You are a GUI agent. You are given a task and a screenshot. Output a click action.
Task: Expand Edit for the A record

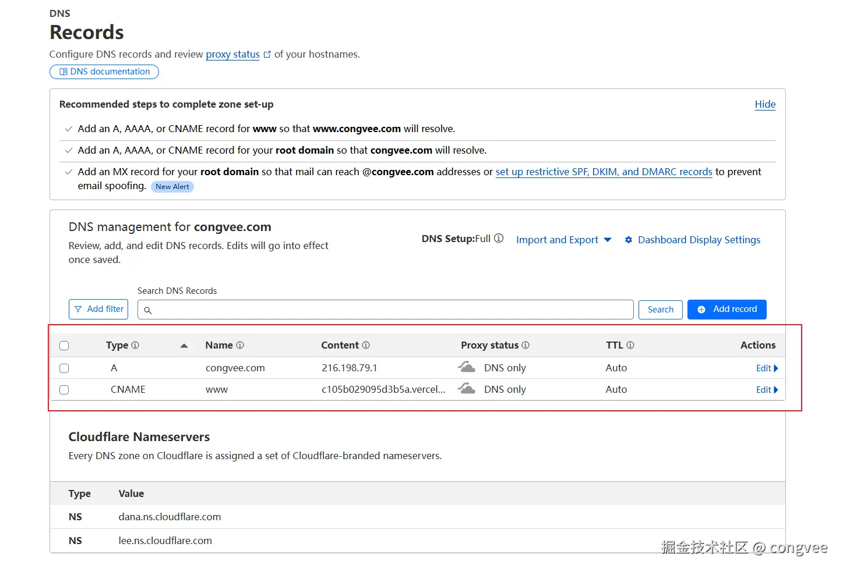tap(767, 368)
